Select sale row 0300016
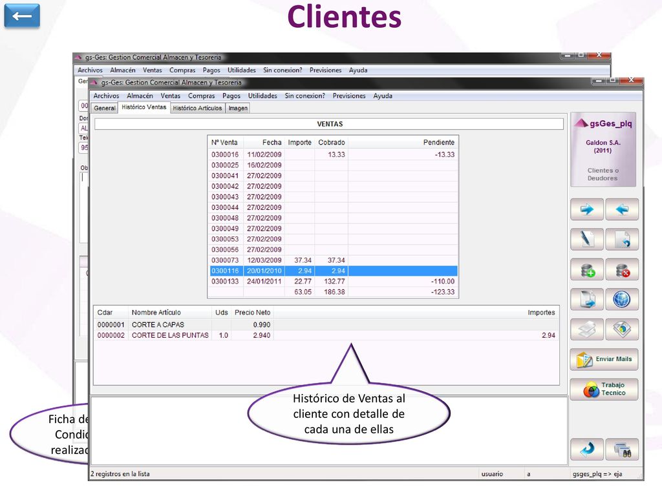 [334, 155]
